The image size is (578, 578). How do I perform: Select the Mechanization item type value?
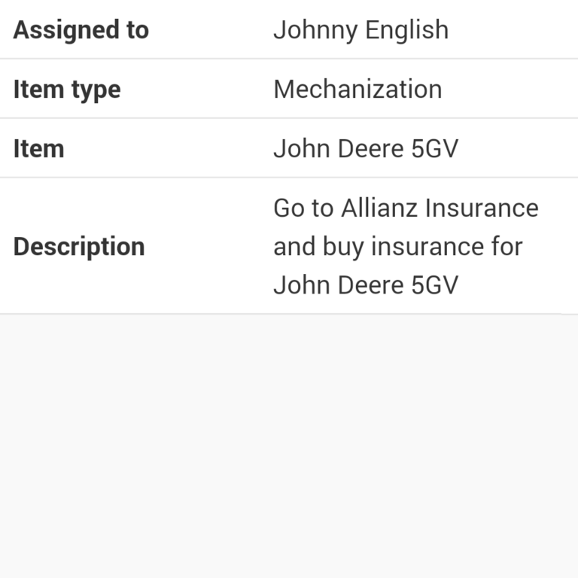click(357, 90)
